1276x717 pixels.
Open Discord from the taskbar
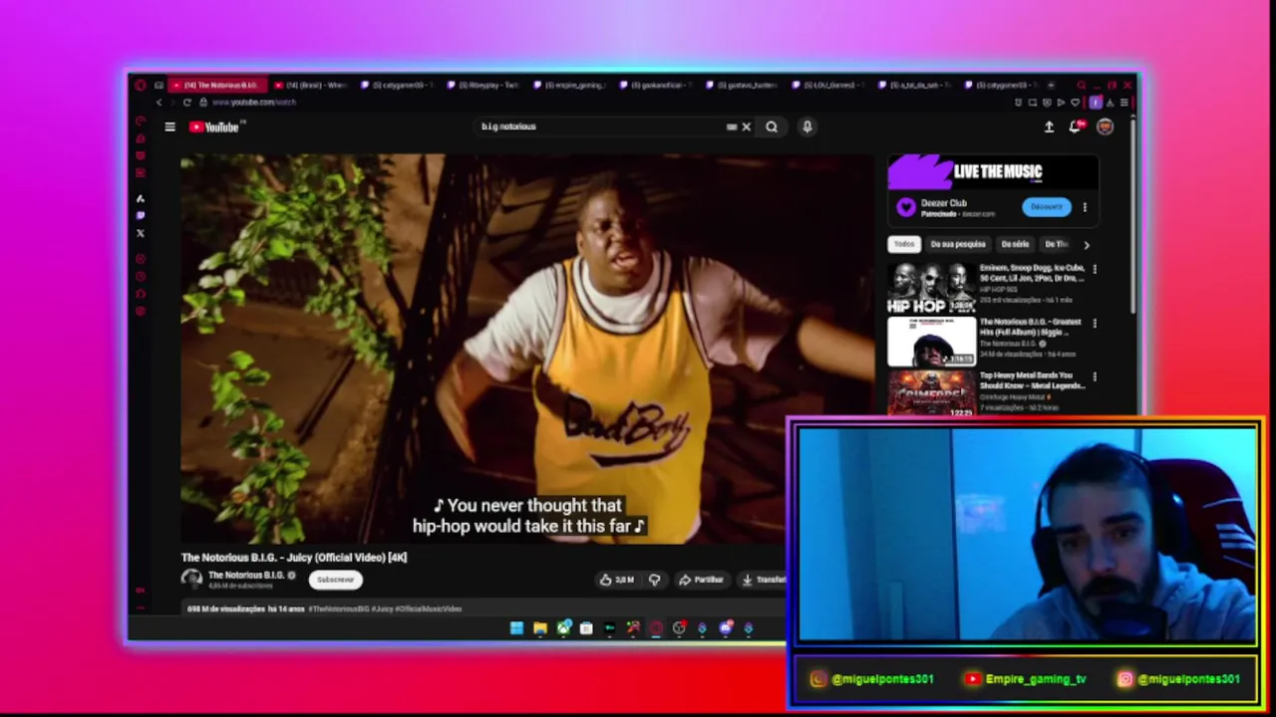click(x=726, y=628)
